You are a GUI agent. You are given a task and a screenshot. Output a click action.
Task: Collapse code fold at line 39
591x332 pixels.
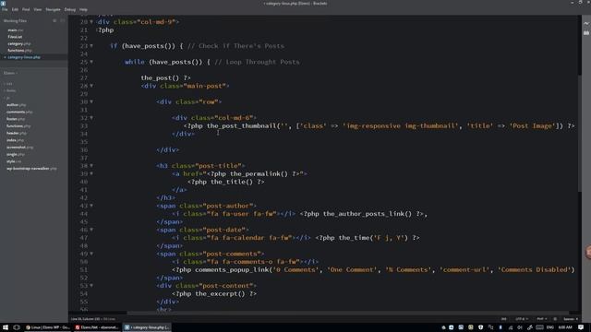coord(91,173)
